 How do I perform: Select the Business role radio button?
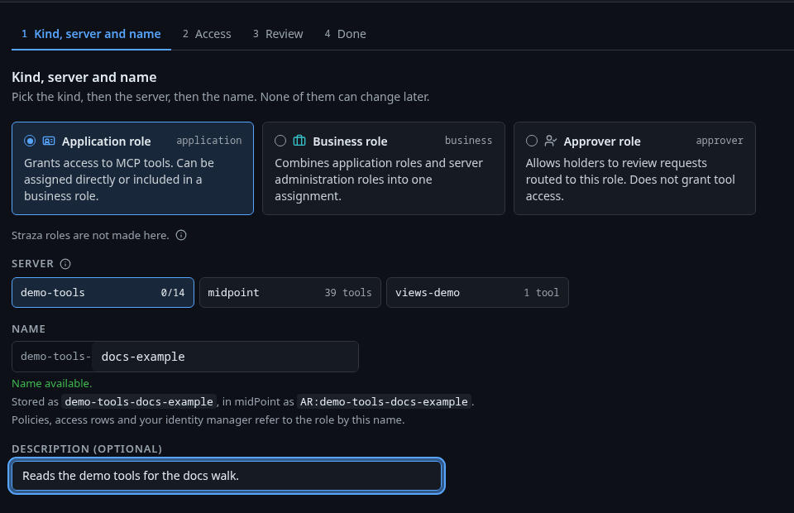[280, 141]
